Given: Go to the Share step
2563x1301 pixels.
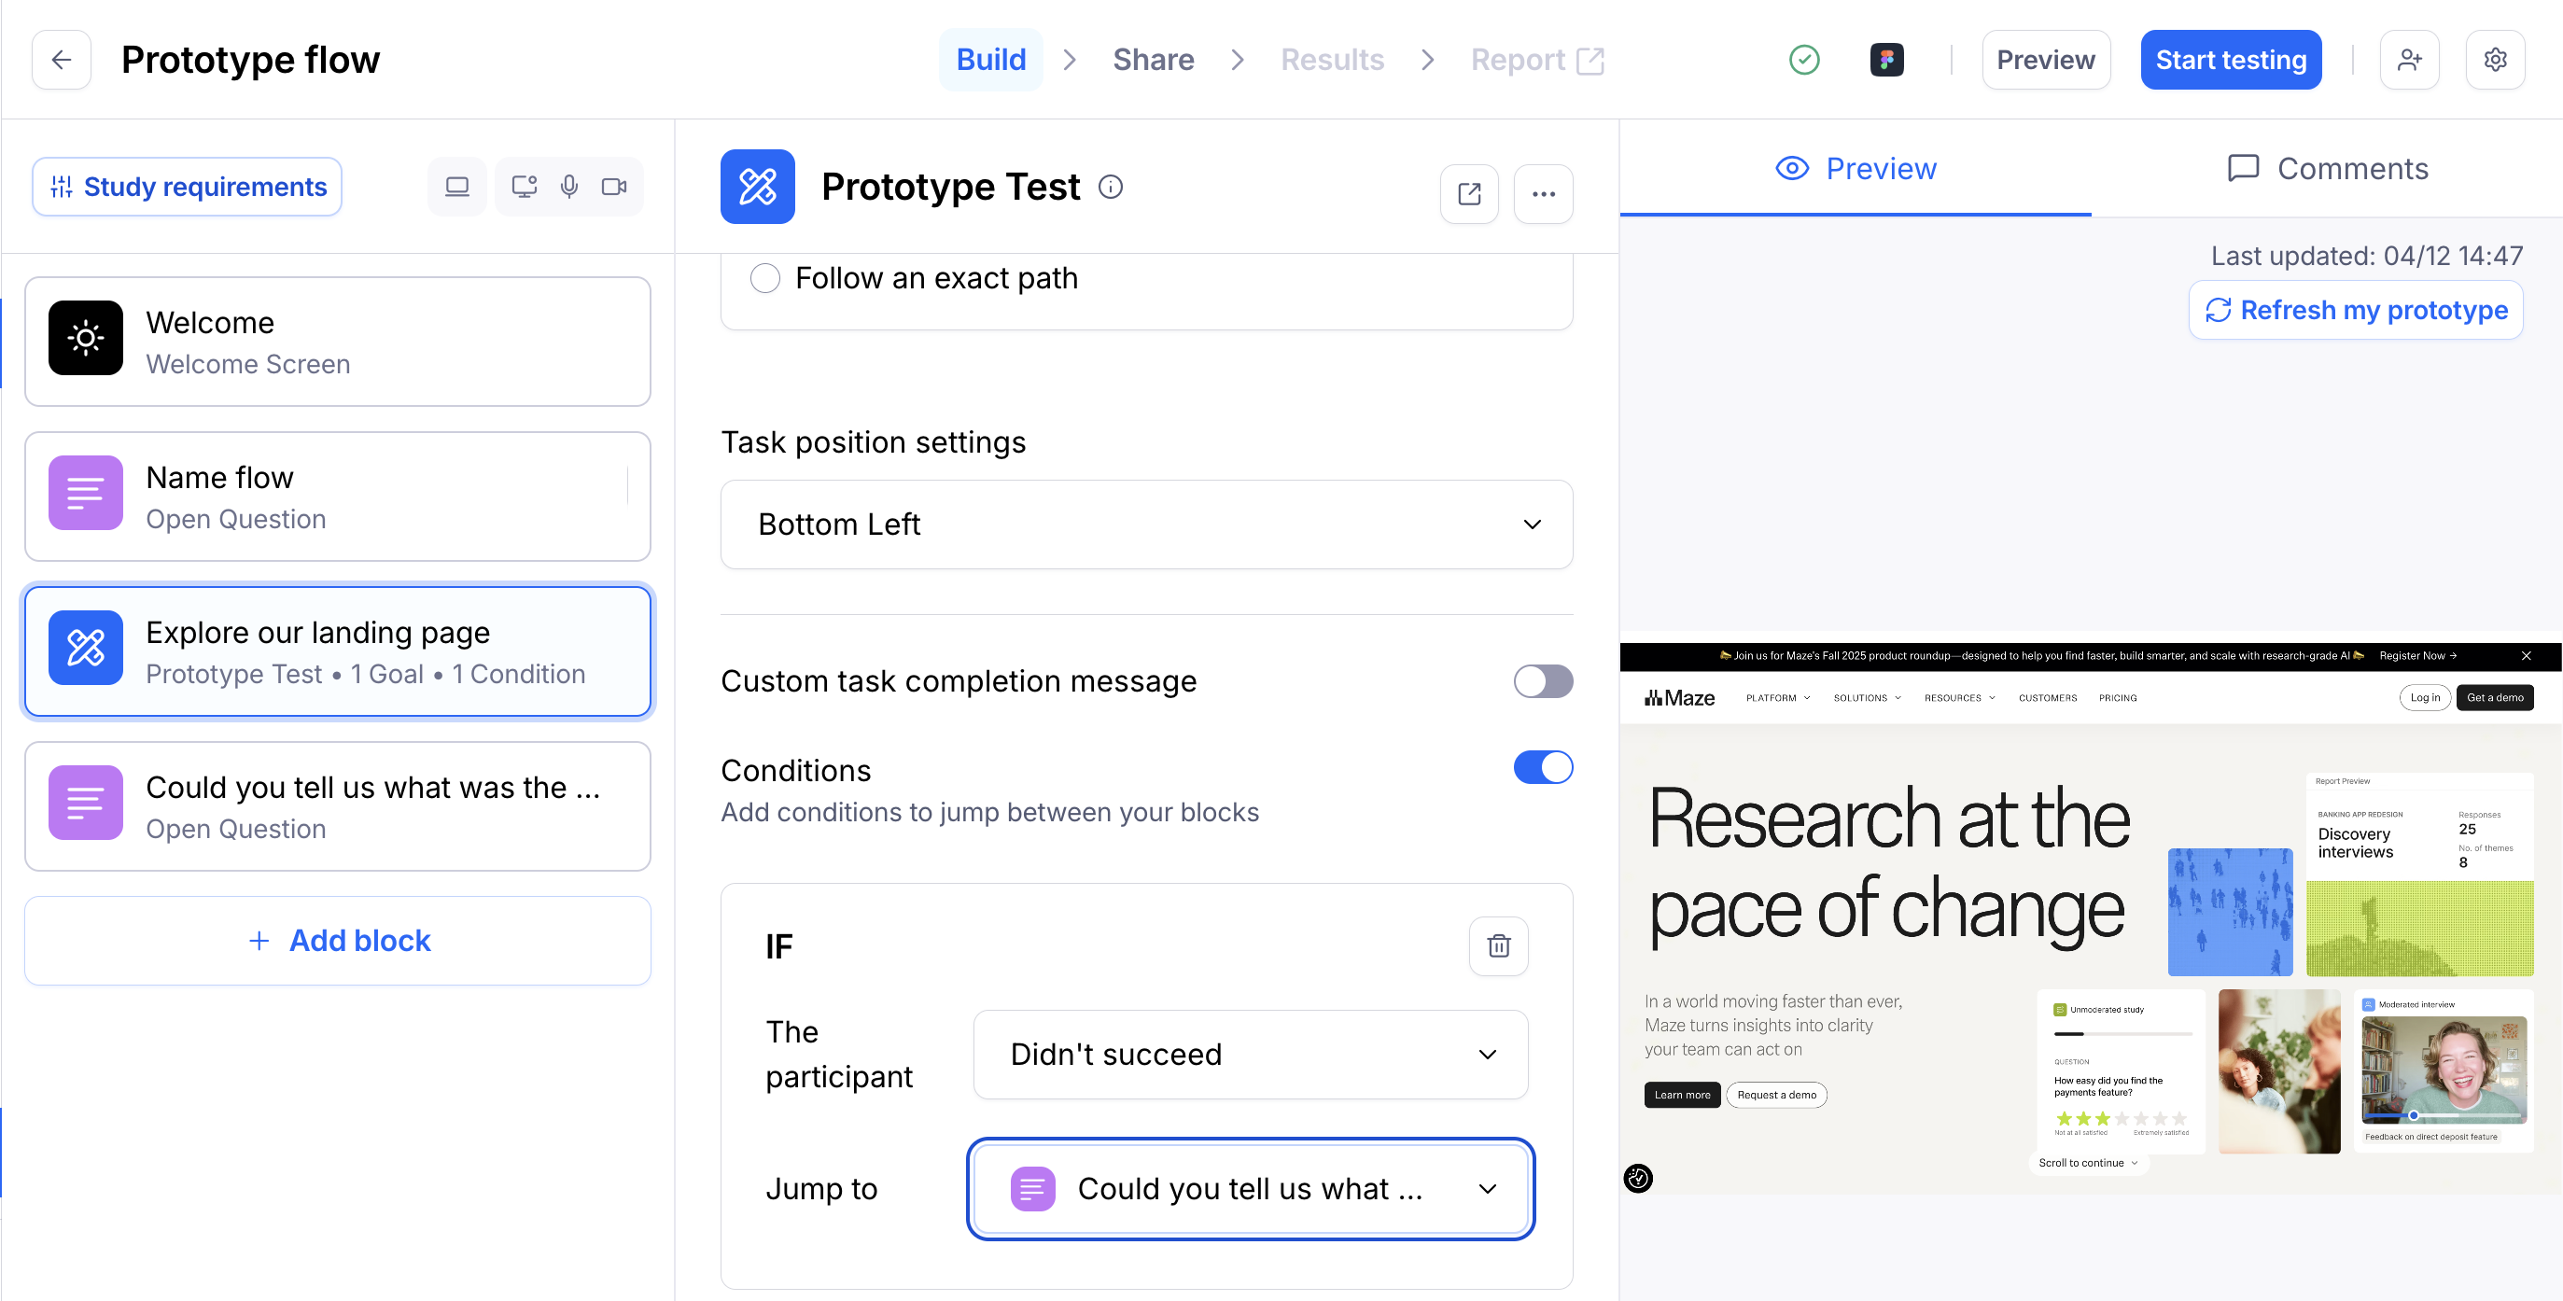Looking at the screenshot, I should 1152,60.
